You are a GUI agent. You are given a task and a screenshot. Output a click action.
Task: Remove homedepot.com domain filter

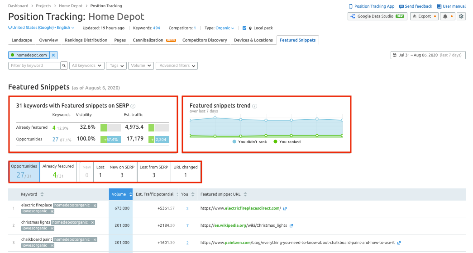[53, 55]
